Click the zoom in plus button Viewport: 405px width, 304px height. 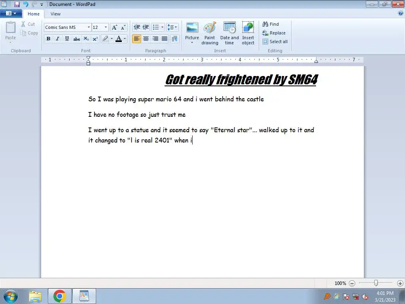pos(400,283)
